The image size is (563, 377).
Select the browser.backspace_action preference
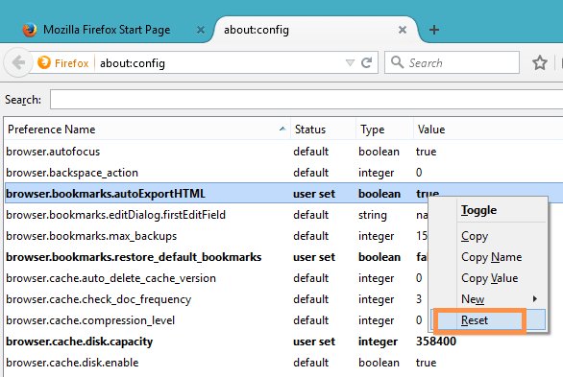(72, 173)
